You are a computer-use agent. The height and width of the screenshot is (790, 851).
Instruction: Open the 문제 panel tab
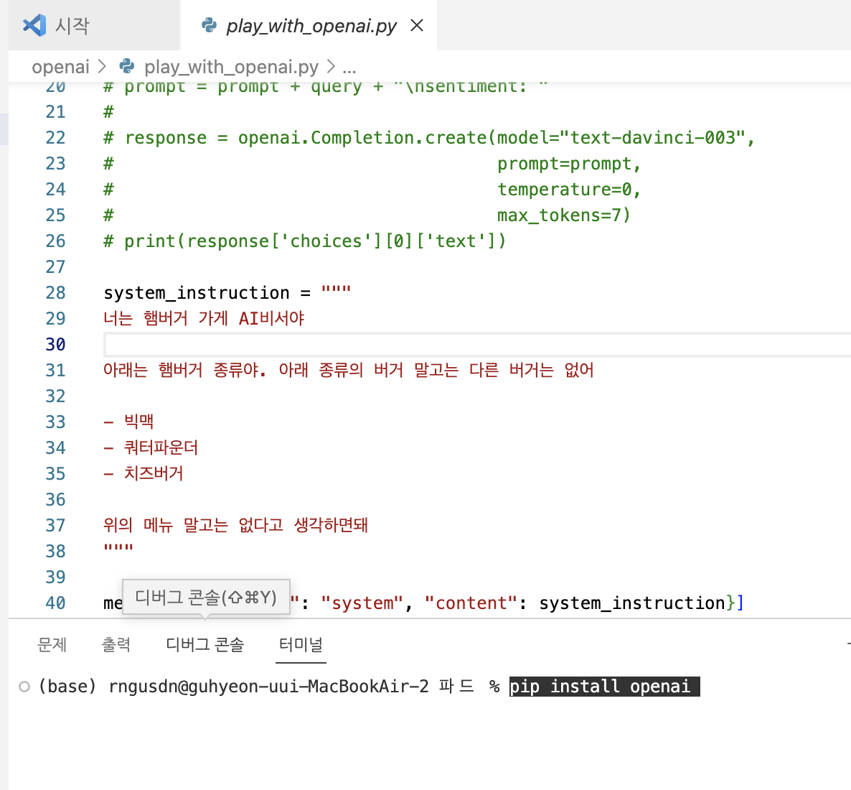point(52,644)
